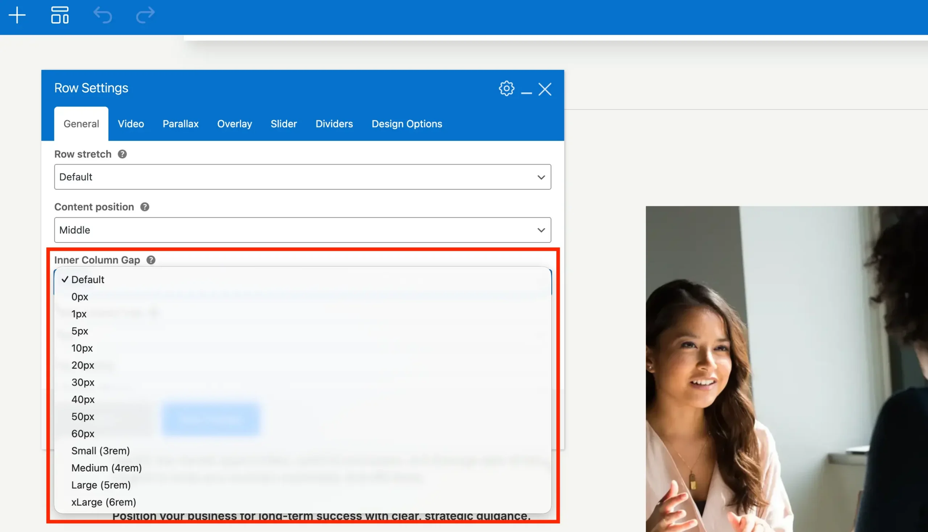Viewport: 928px width, 532px height.
Task: Pick xLarge (6rem) gap option
Action: [x=103, y=502]
